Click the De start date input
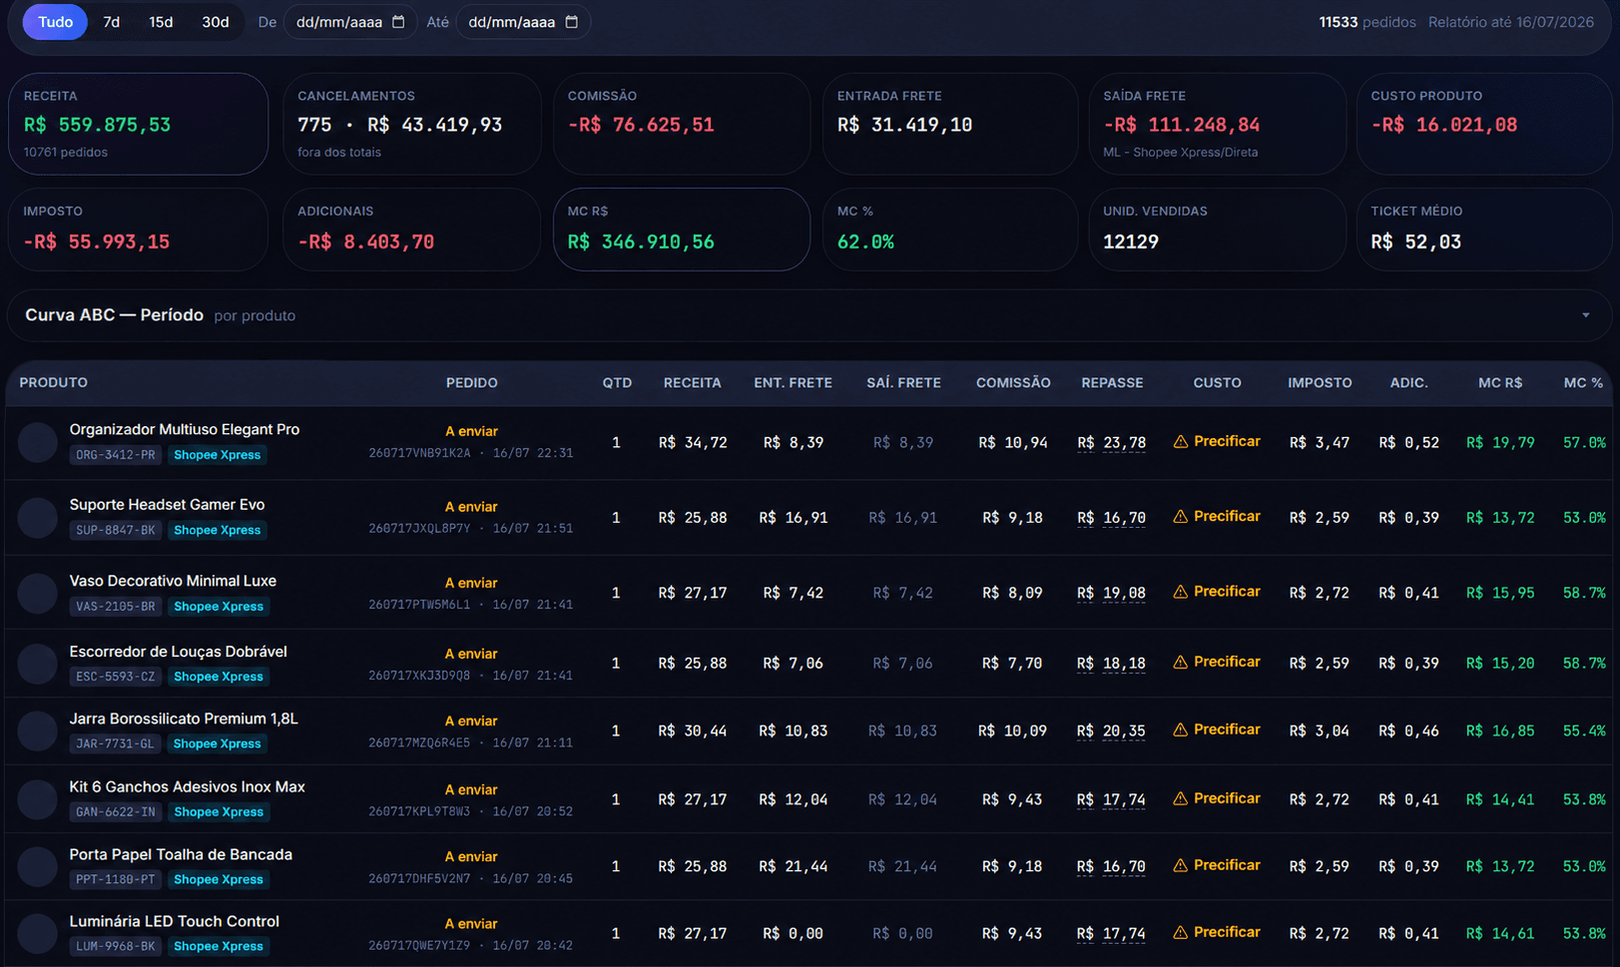This screenshot has height=967, width=1620. pyautogui.click(x=349, y=22)
